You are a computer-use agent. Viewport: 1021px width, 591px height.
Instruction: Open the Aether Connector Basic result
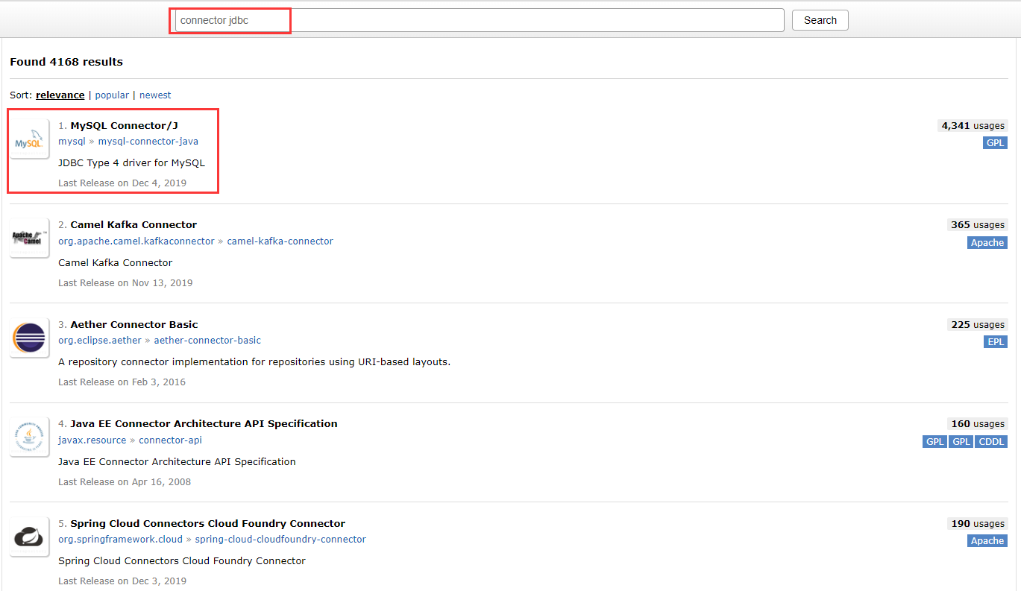(x=134, y=325)
